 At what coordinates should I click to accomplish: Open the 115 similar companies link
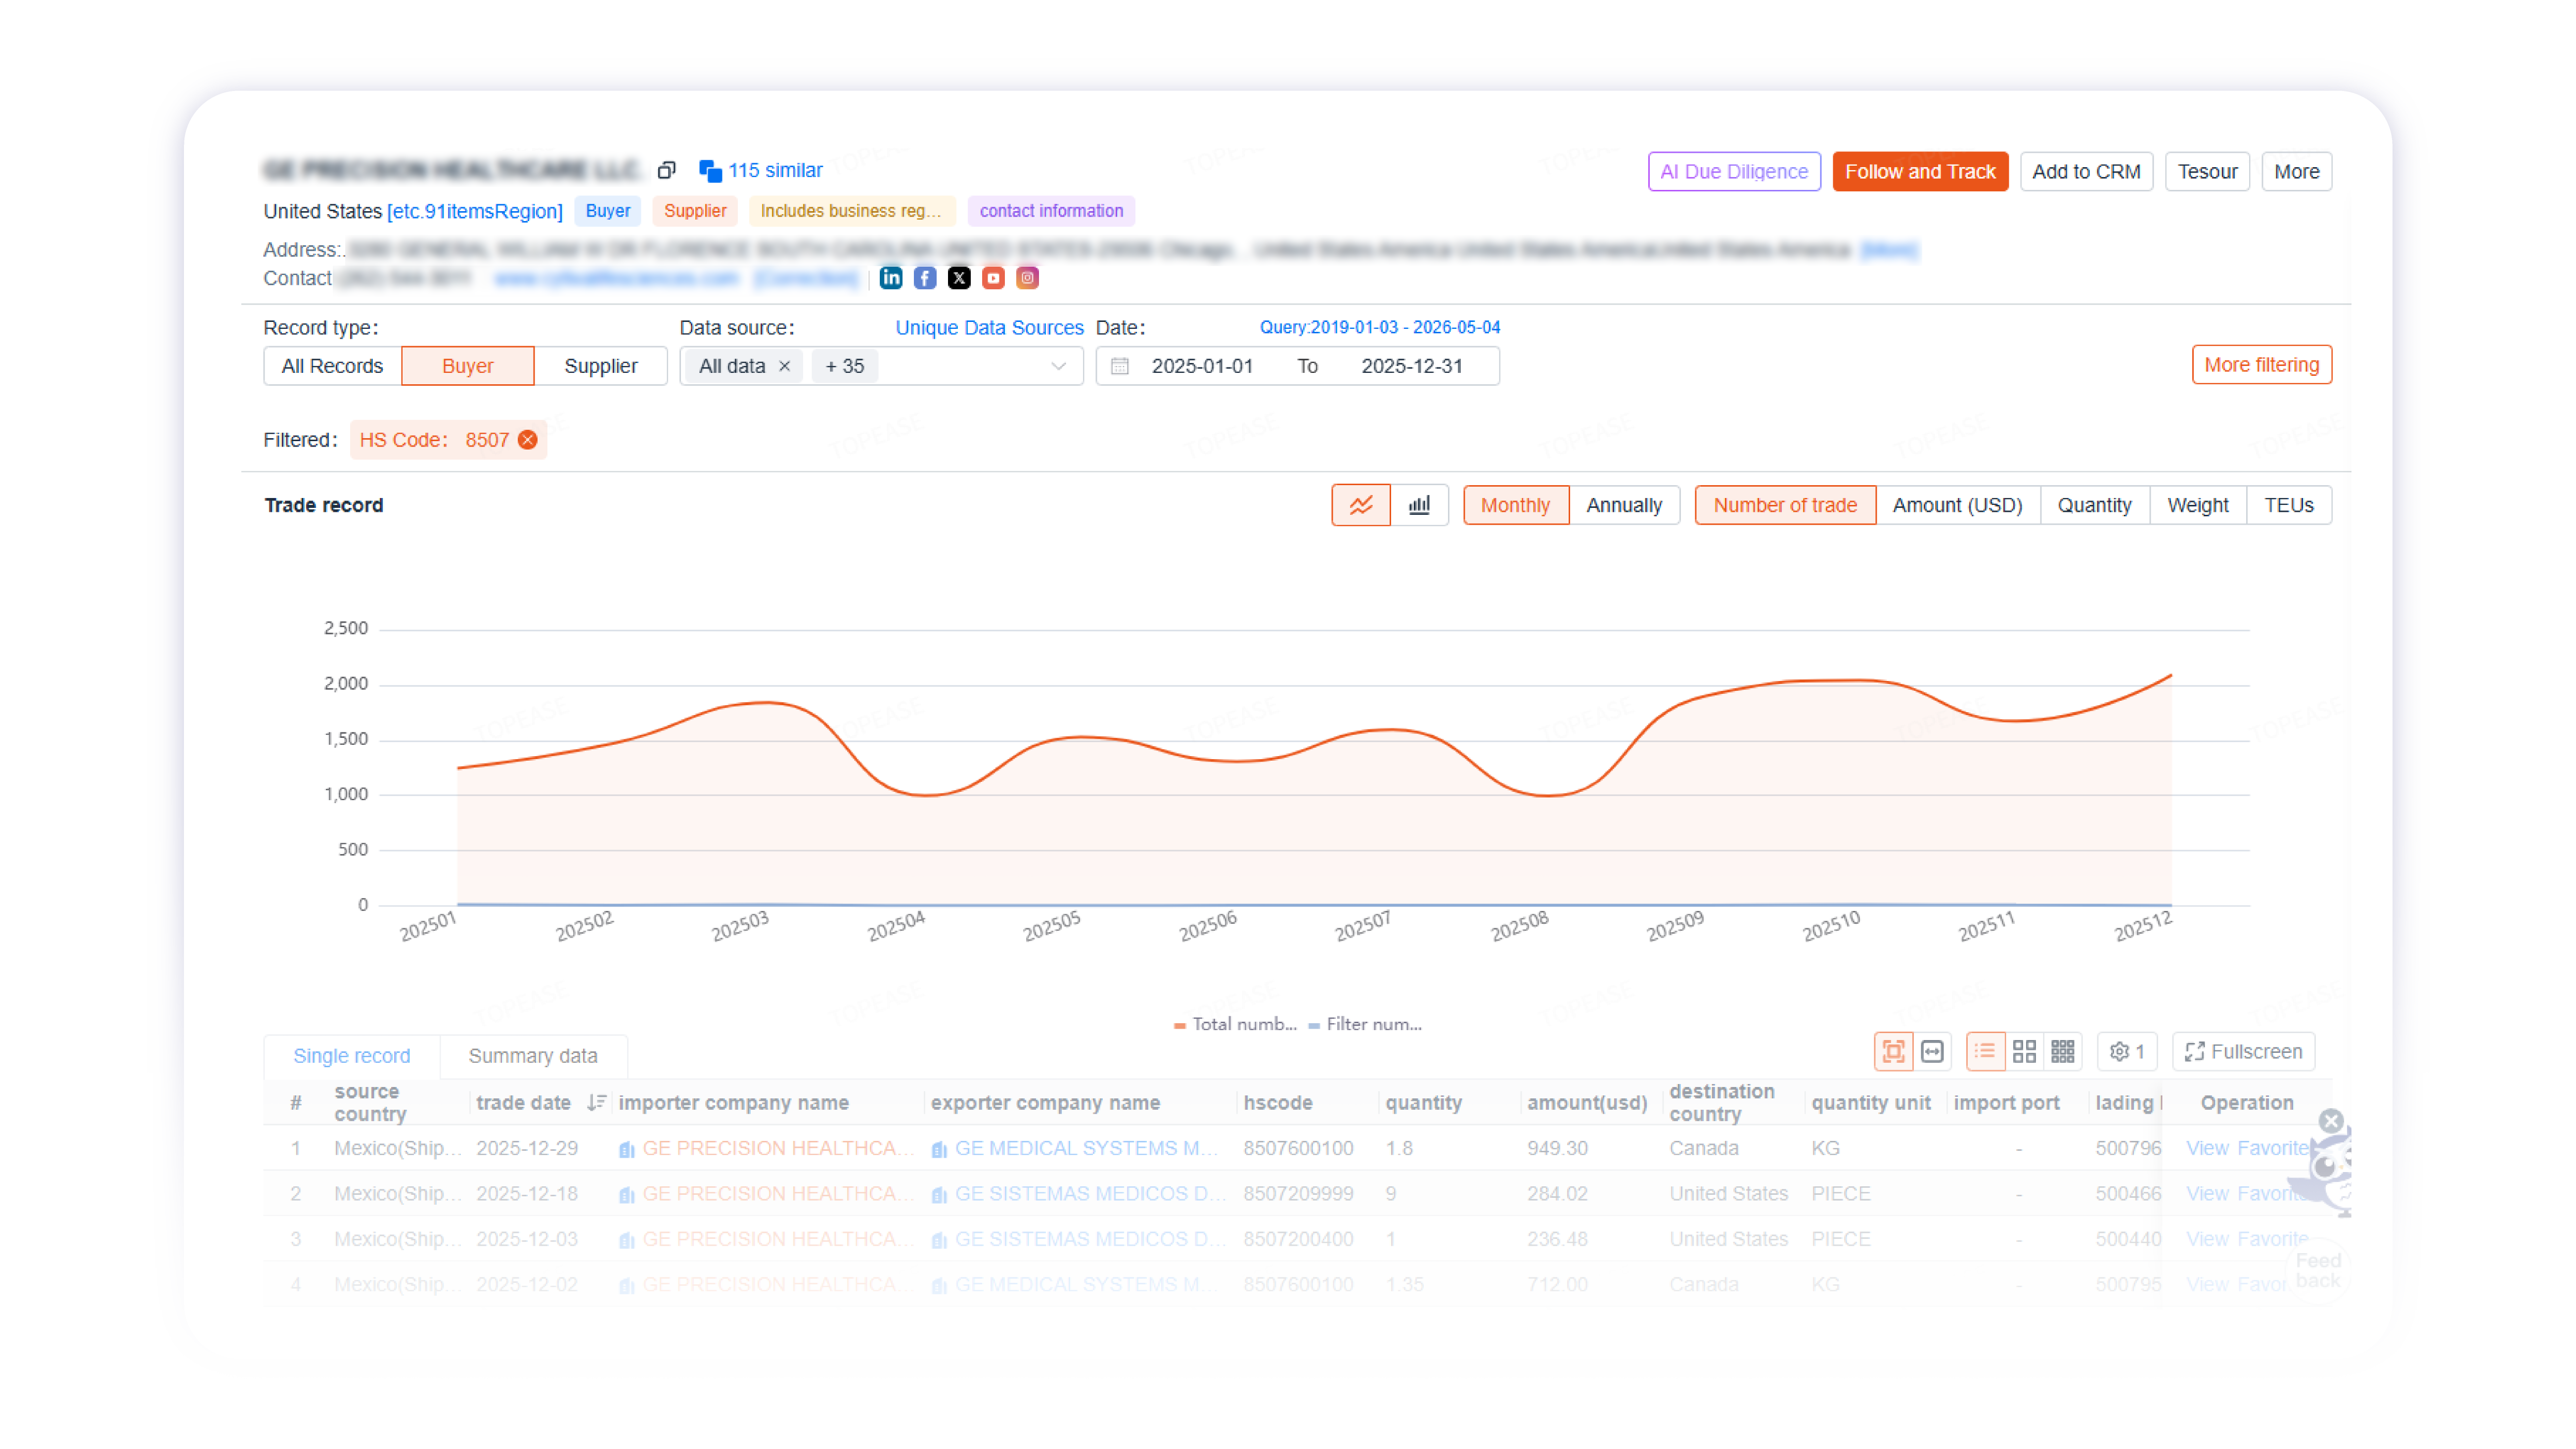tap(761, 170)
